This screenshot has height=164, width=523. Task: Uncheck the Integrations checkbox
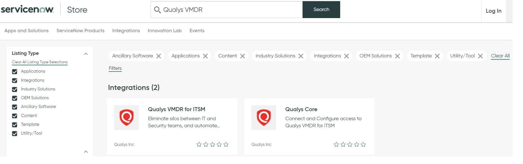(x=15, y=81)
